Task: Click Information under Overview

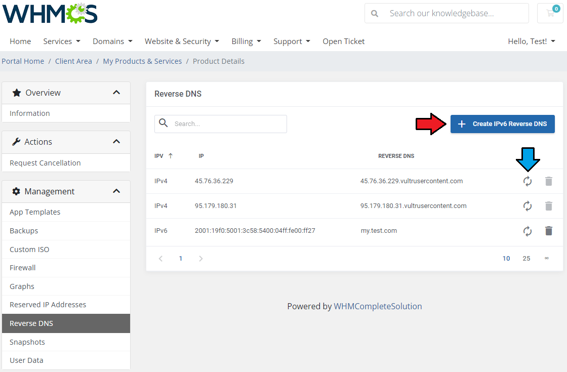Action: (66, 113)
